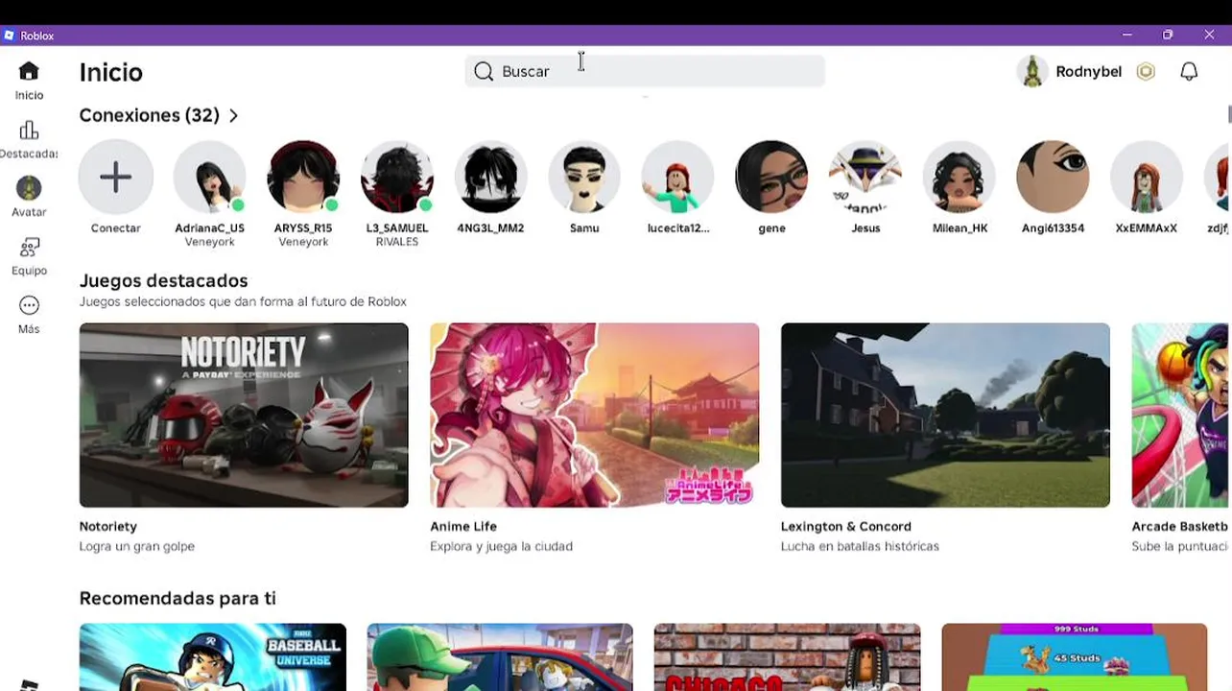Open the Anime Life game thumbnail
The image size is (1232, 691).
tap(595, 415)
